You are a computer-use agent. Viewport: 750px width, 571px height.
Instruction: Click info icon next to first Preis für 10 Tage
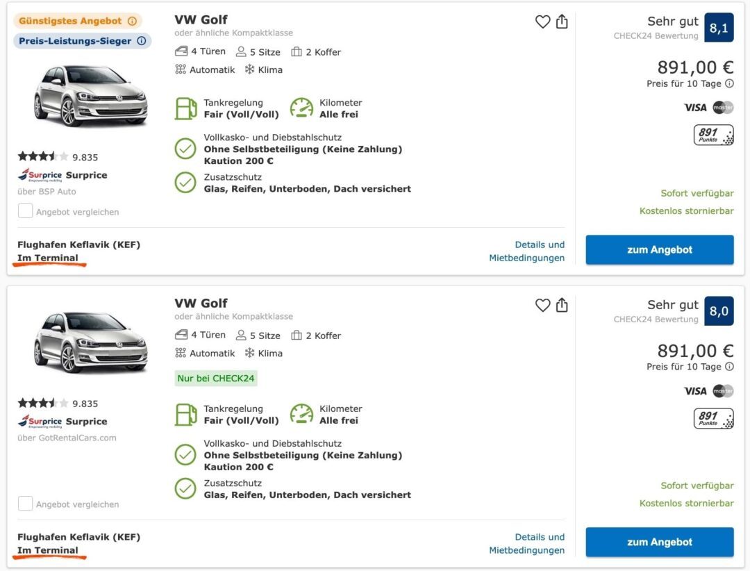(x=729, y=84)
